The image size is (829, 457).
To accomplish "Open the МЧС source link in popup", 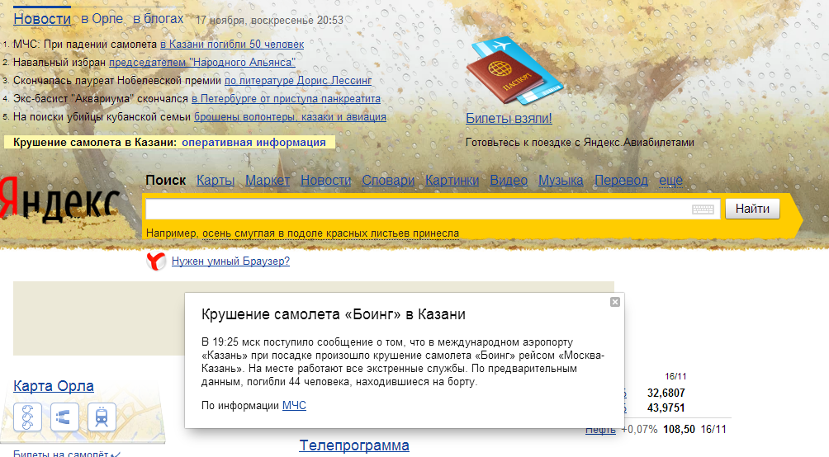I will tap(294, 406).
